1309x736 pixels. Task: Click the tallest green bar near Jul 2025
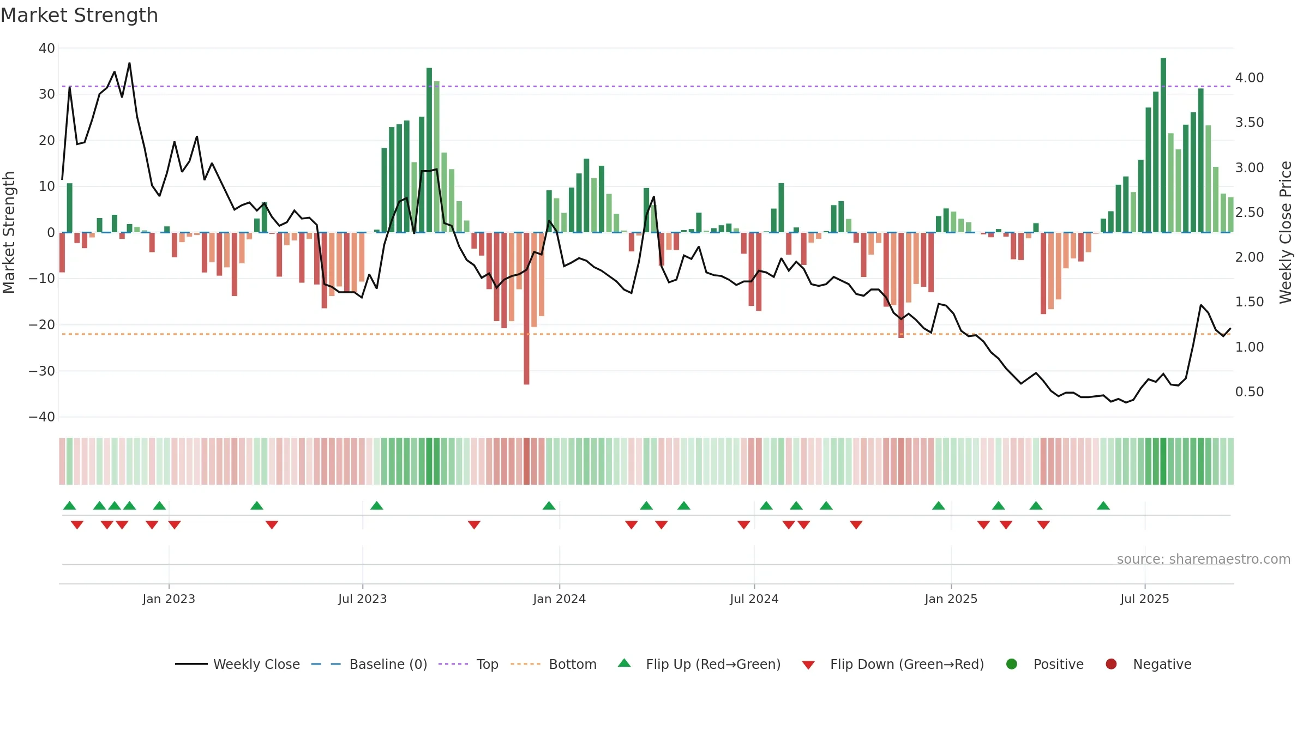(x=1163, y=145)
